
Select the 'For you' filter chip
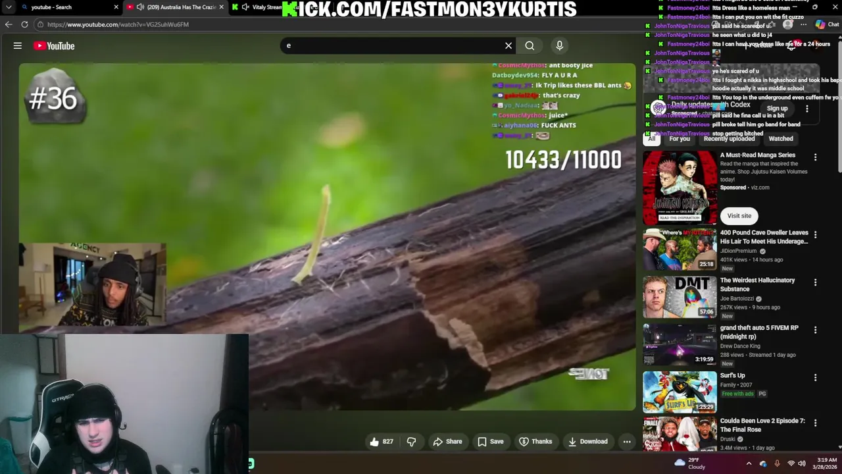[x=680, y=139]
